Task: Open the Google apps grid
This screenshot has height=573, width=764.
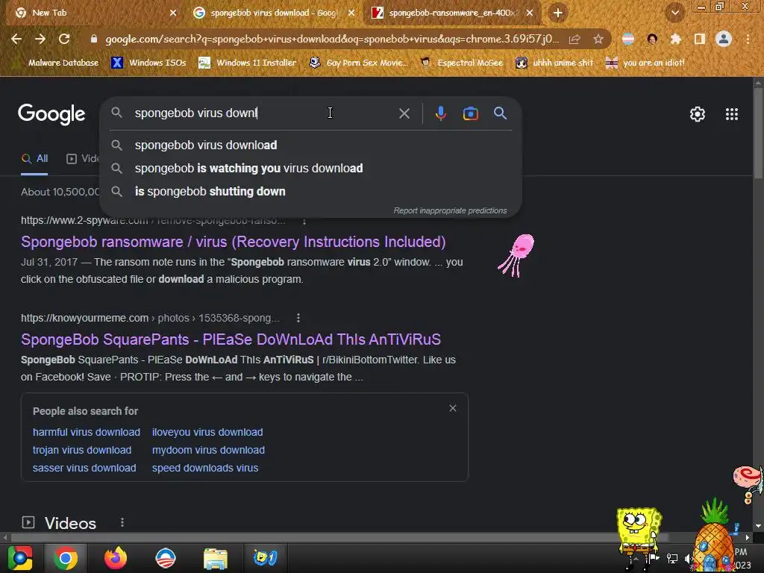Action: click(732, 114)
